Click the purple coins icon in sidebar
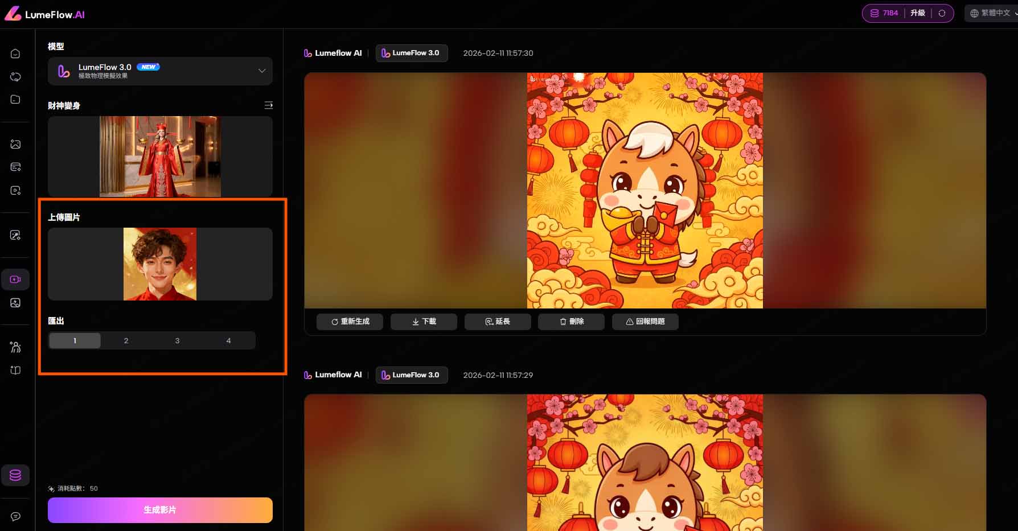 coord(15,475)
